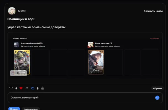This screenshot has height=110, width=168.
Task: Send comment with the blue paper plane
Action: [x=157, y=98]
